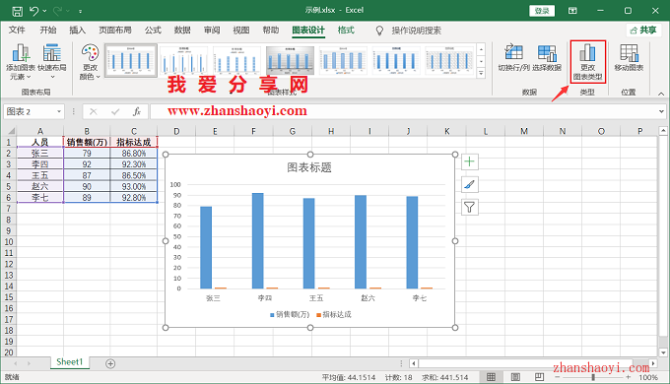Open Ribbon Display Options icon

pos(572,11)
